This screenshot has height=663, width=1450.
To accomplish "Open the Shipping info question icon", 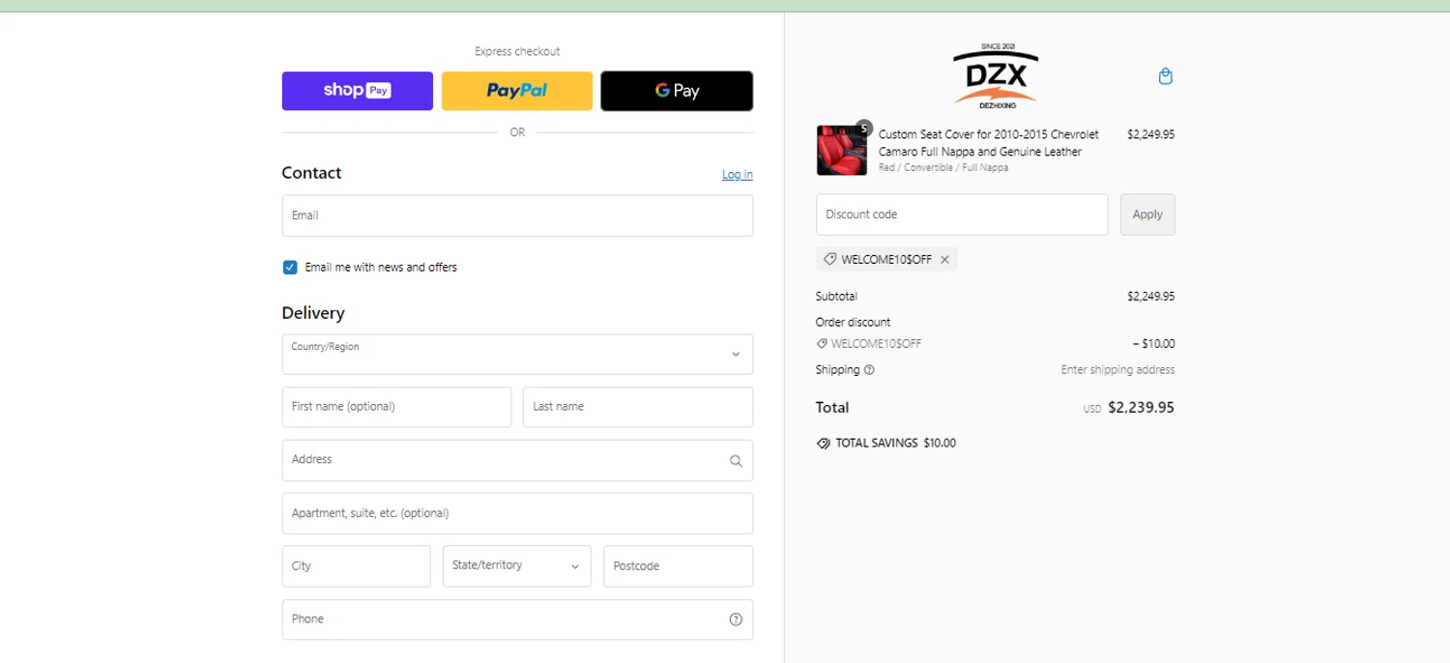I will (869, 370).
